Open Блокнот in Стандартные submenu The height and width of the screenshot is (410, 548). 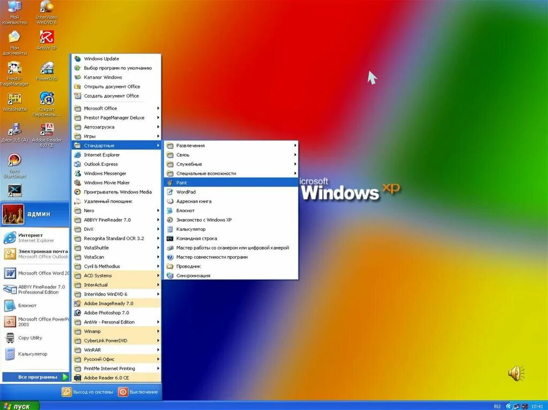[x=231, y=211]
